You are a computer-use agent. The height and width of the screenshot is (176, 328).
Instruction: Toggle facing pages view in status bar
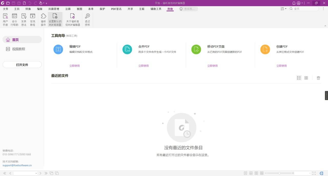(256, 173)
